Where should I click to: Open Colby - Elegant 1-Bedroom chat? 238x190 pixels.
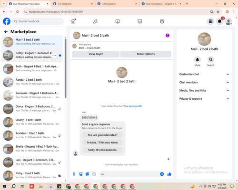pyautogui.click(x=32, y=56)
